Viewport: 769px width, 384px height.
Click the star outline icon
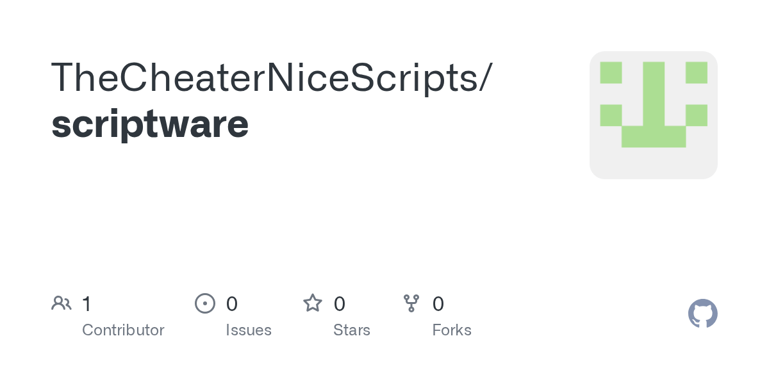(313, 303)
